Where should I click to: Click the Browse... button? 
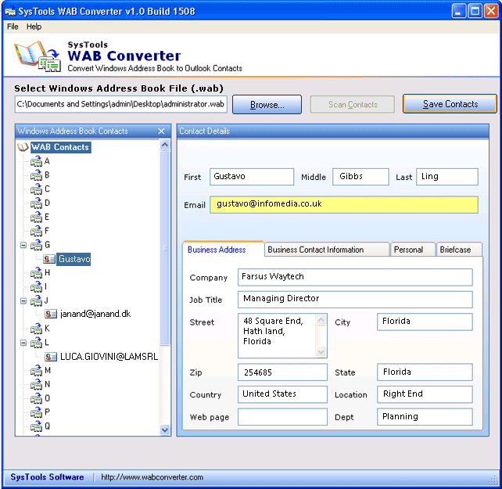coord(267,105)
